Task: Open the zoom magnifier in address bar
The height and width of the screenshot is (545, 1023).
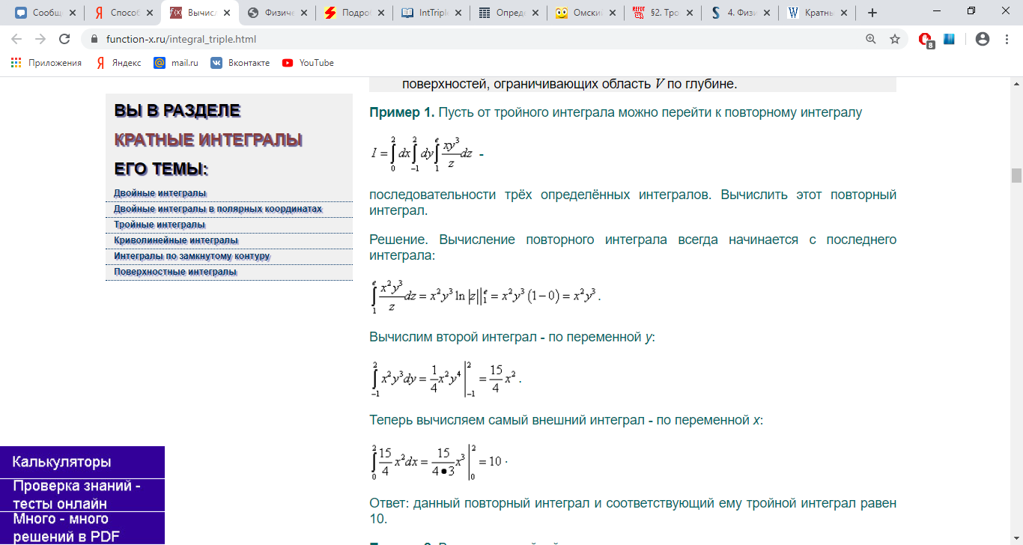Action: point(871,39)
